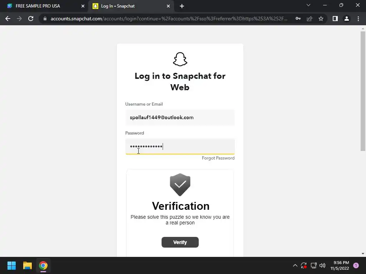The width and height of the screenshot is (366, 274).
Task: Focus the Password field
Action: pyautogui.click(x=180, y=146)
